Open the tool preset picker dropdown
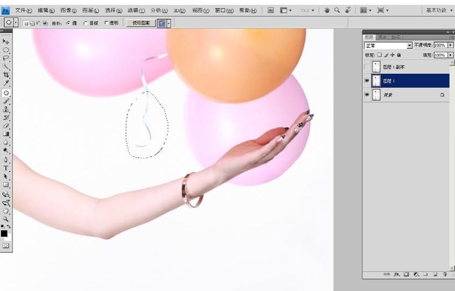 16,23
